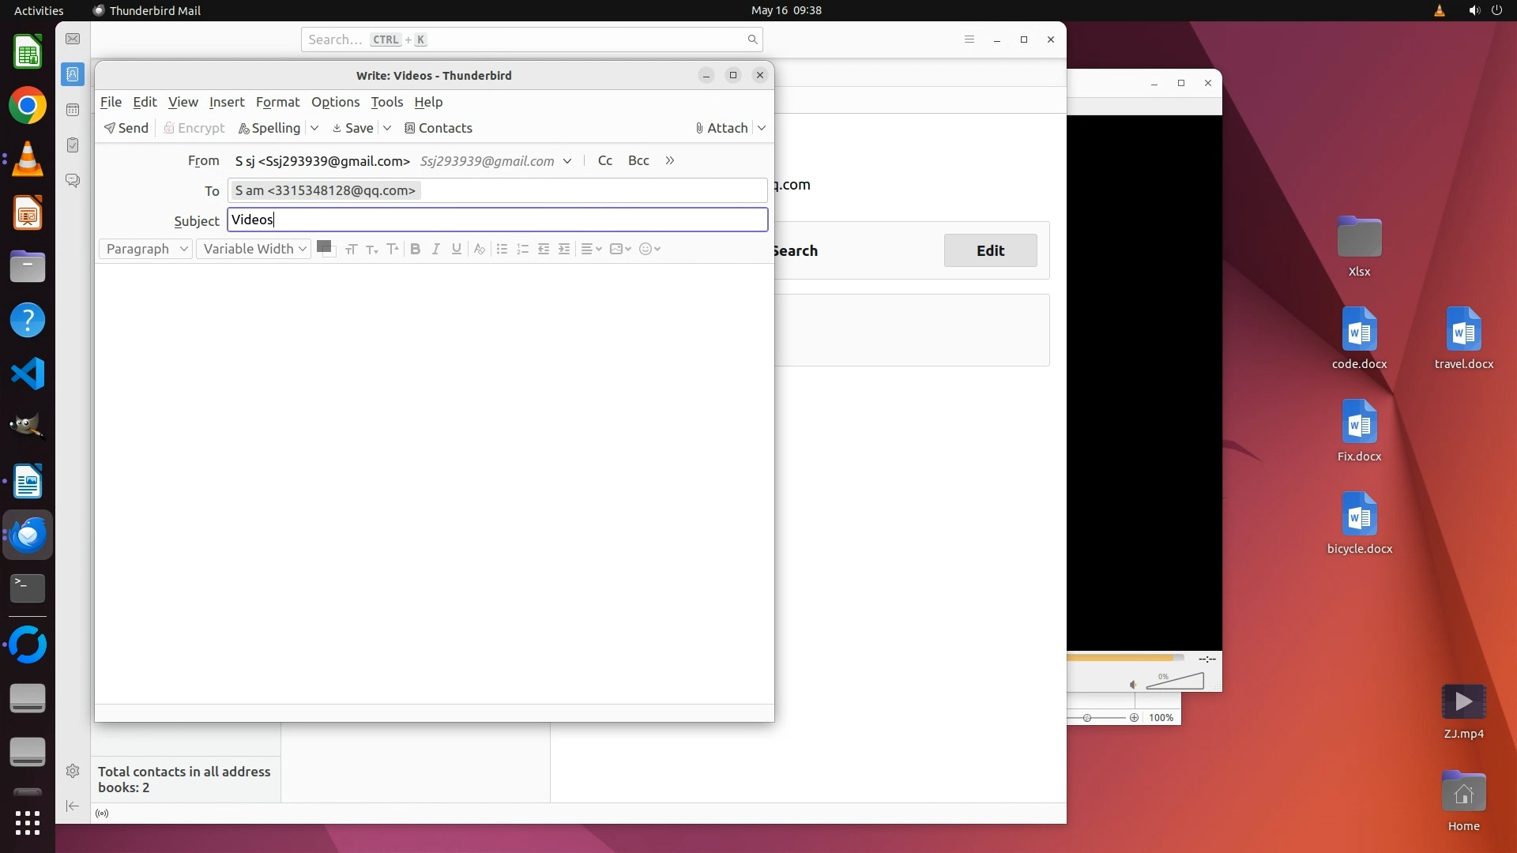Open the Options menu
1517x853 pixels.
pyautogui.click(x=335, y=102)
